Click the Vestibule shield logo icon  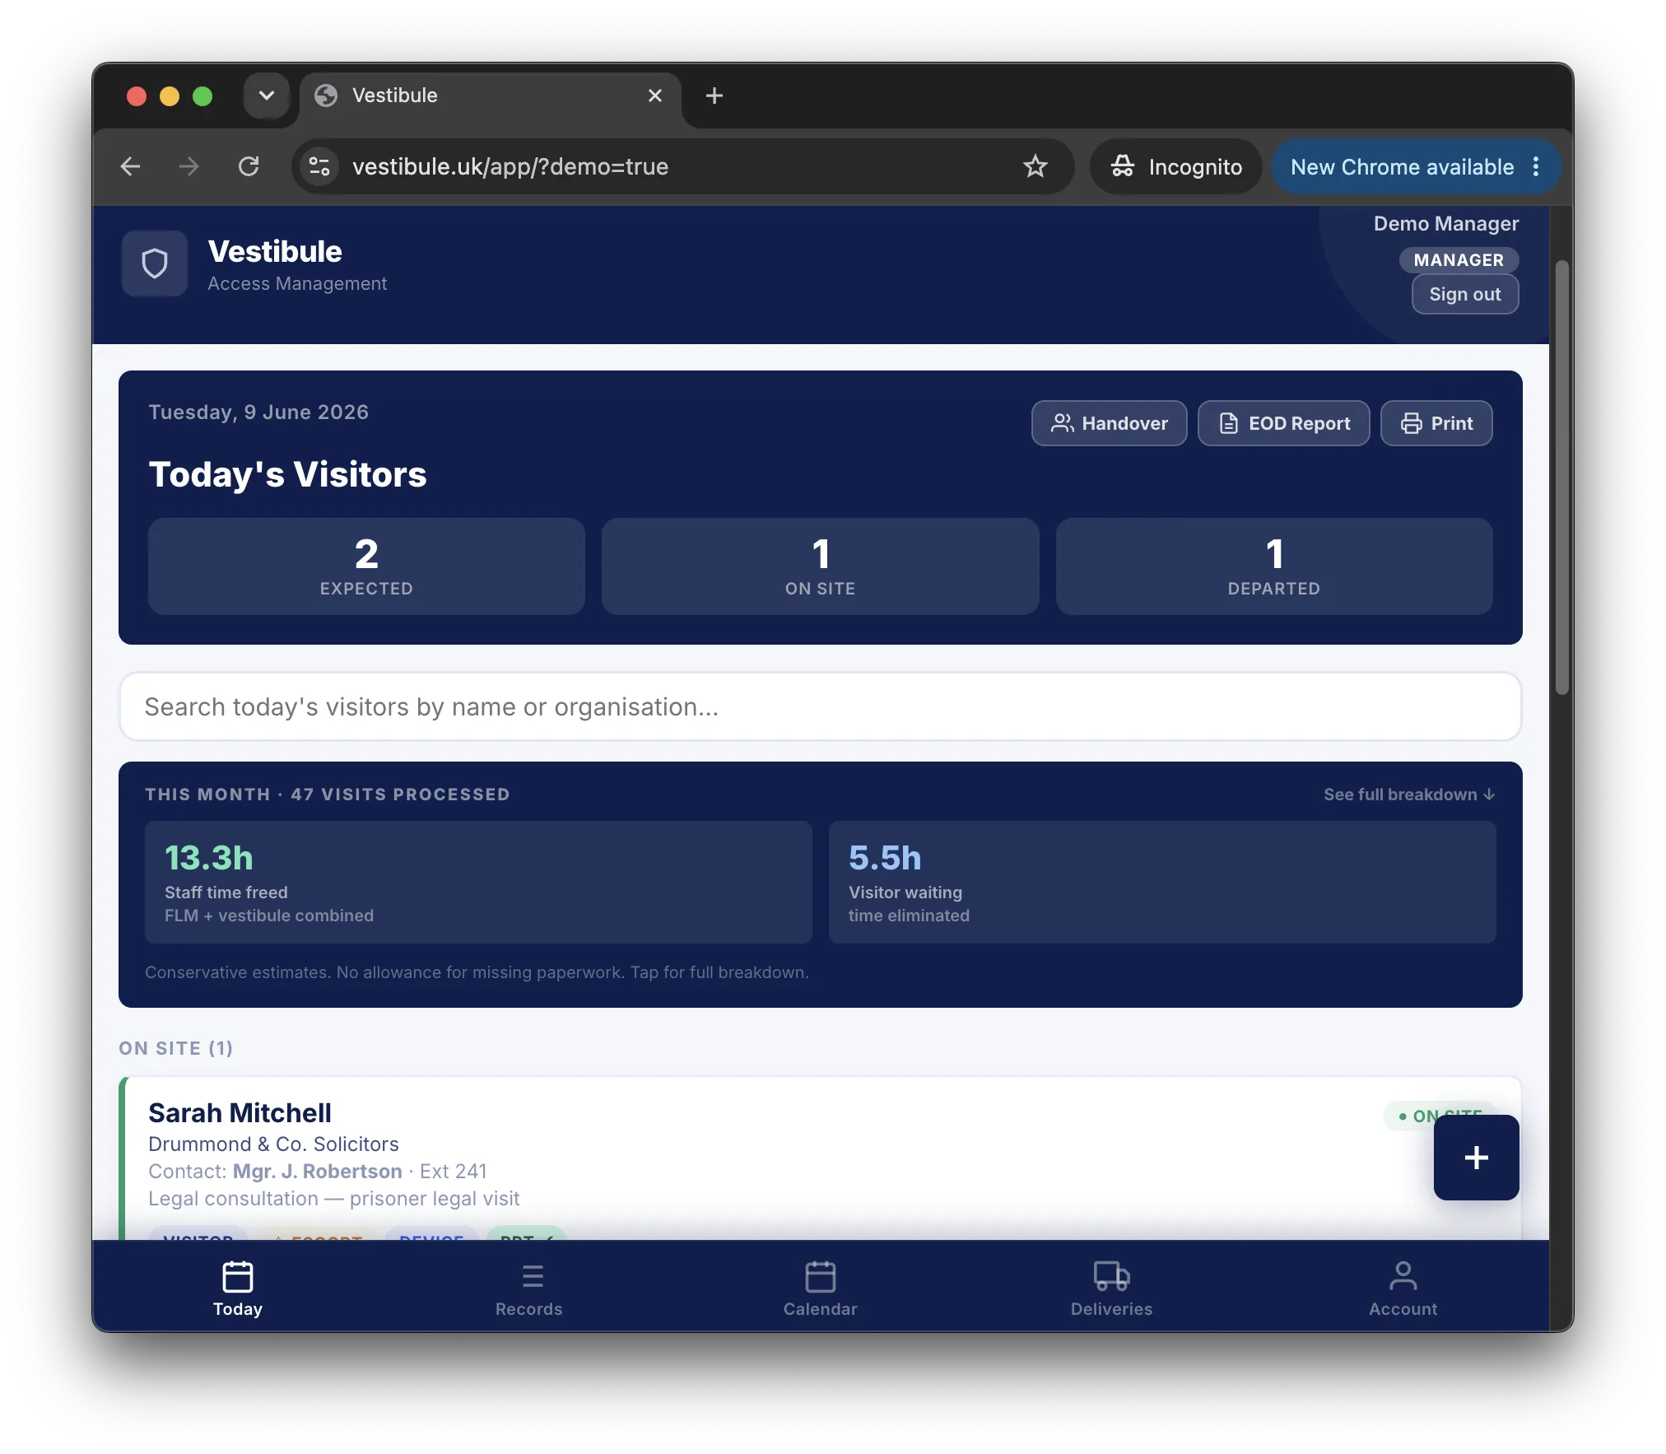tap(155, 263)
